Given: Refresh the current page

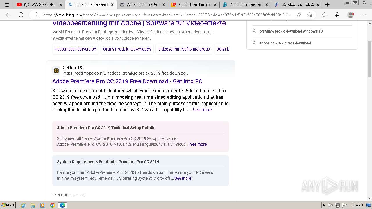Looking at the screenshot, I should click(21, 15).
